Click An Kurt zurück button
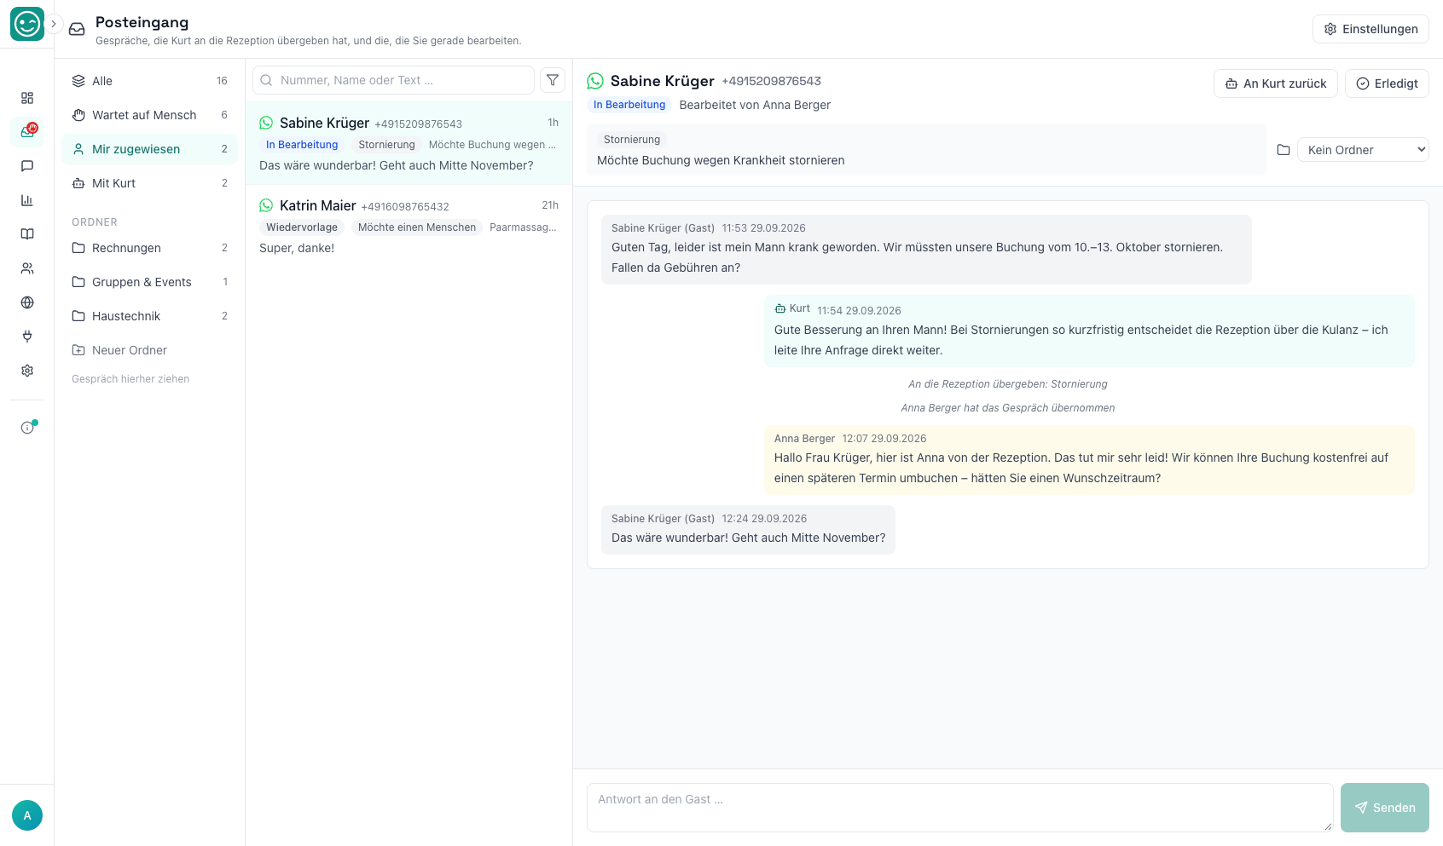The width and height of the screenshot is (1443, 846). pyautogui.click(x=1275, y=83)
